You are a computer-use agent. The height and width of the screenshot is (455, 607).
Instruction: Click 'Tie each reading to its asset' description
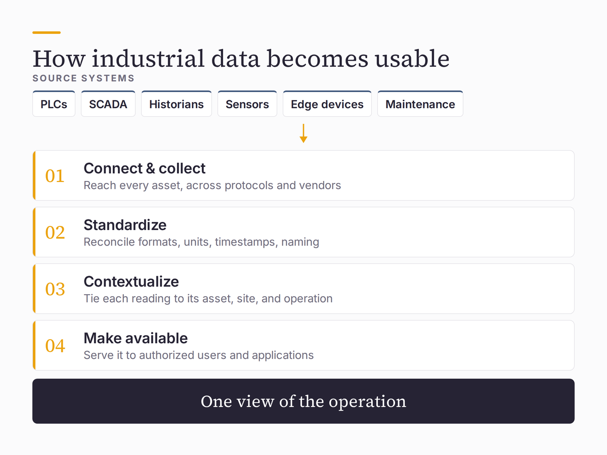pos(208,299)
